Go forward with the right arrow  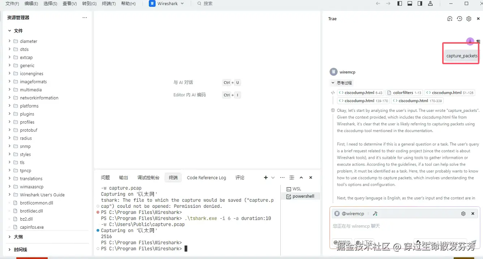[388, 4]
